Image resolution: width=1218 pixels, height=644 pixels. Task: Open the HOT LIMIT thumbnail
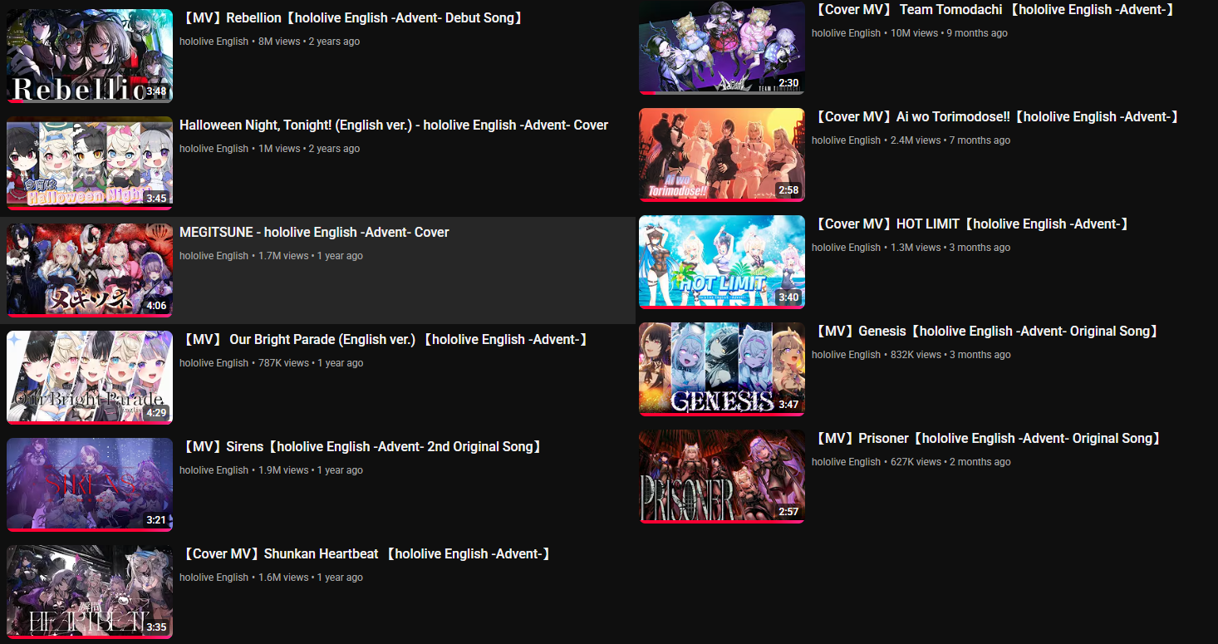[722, 263]
